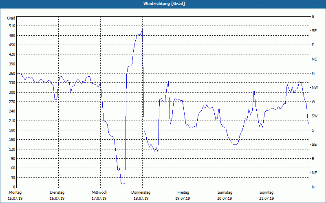Screen dimensions: 326x203
Task: Select the date 17.07.19
Action: (x=99, y=199)
